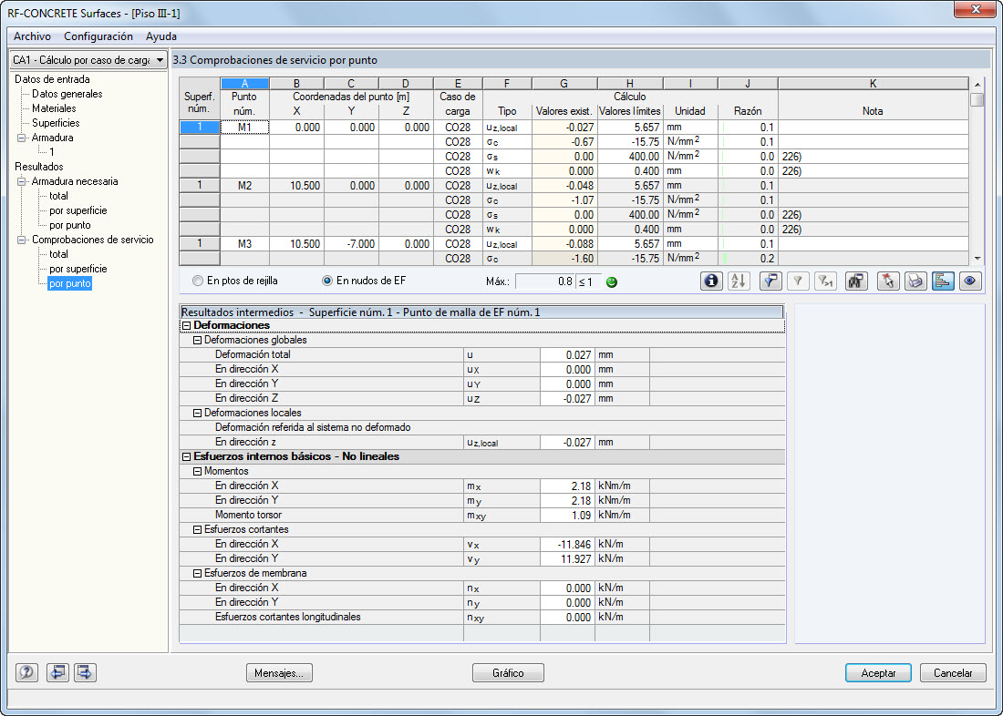Select highlighted 'por punto' under Comprobaciones de servicio

69,283
